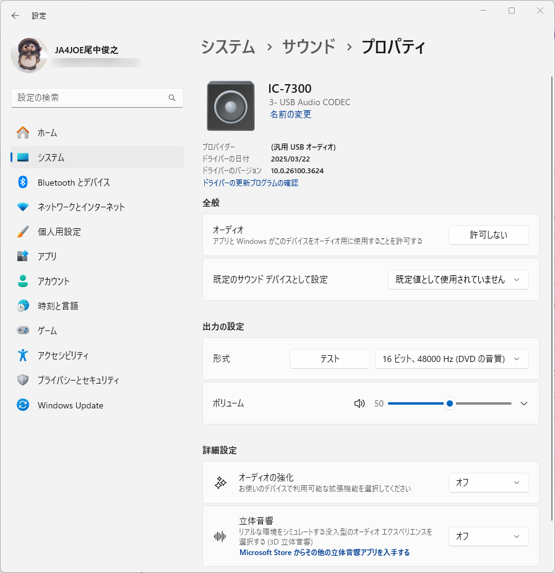This screenshot has width=555, height=573.
Task: Click the 3- USB Audio CODEC label
Action: tap(309, 102)
